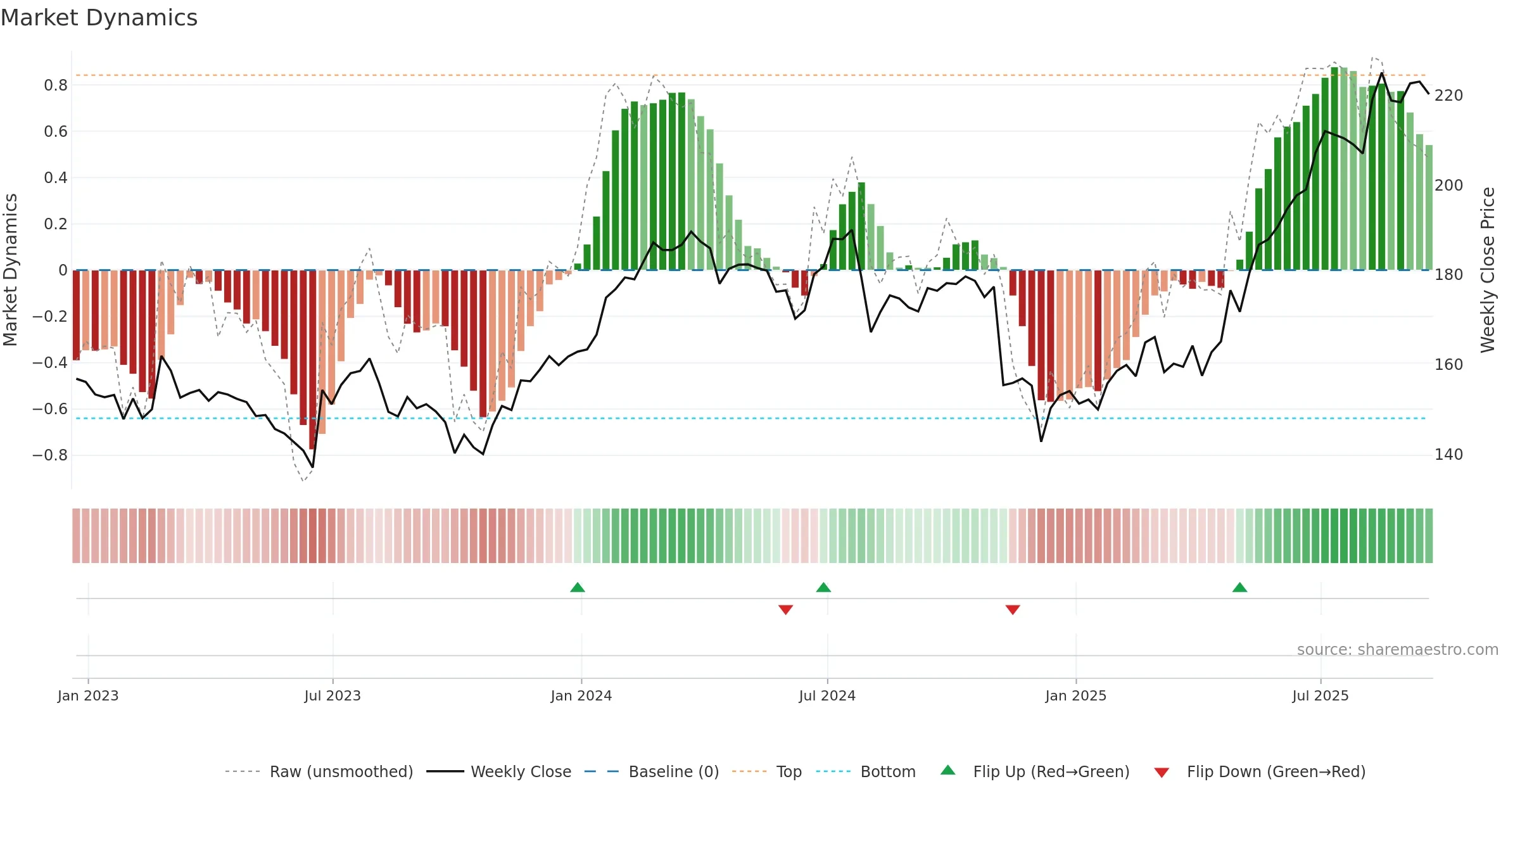Viewport: 1520px width, 855px height.
Task: Click the 140 price tick label
Action: [1449, 455]
